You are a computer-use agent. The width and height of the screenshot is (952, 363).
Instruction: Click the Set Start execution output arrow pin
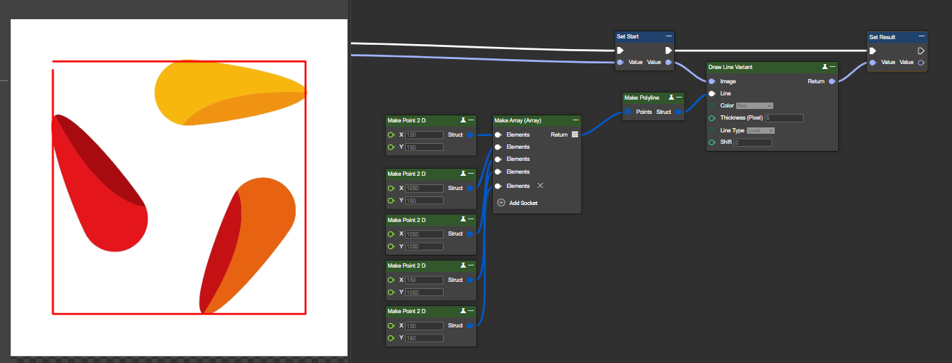click(668, 51)
